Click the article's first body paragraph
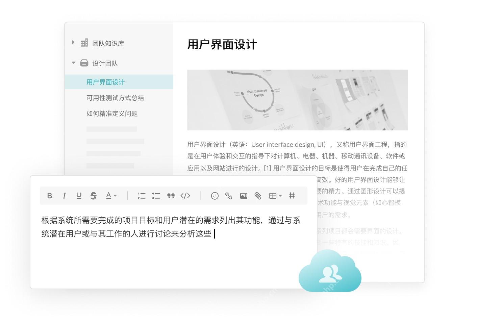The image size is (477, 323). [x=297, y=179]
